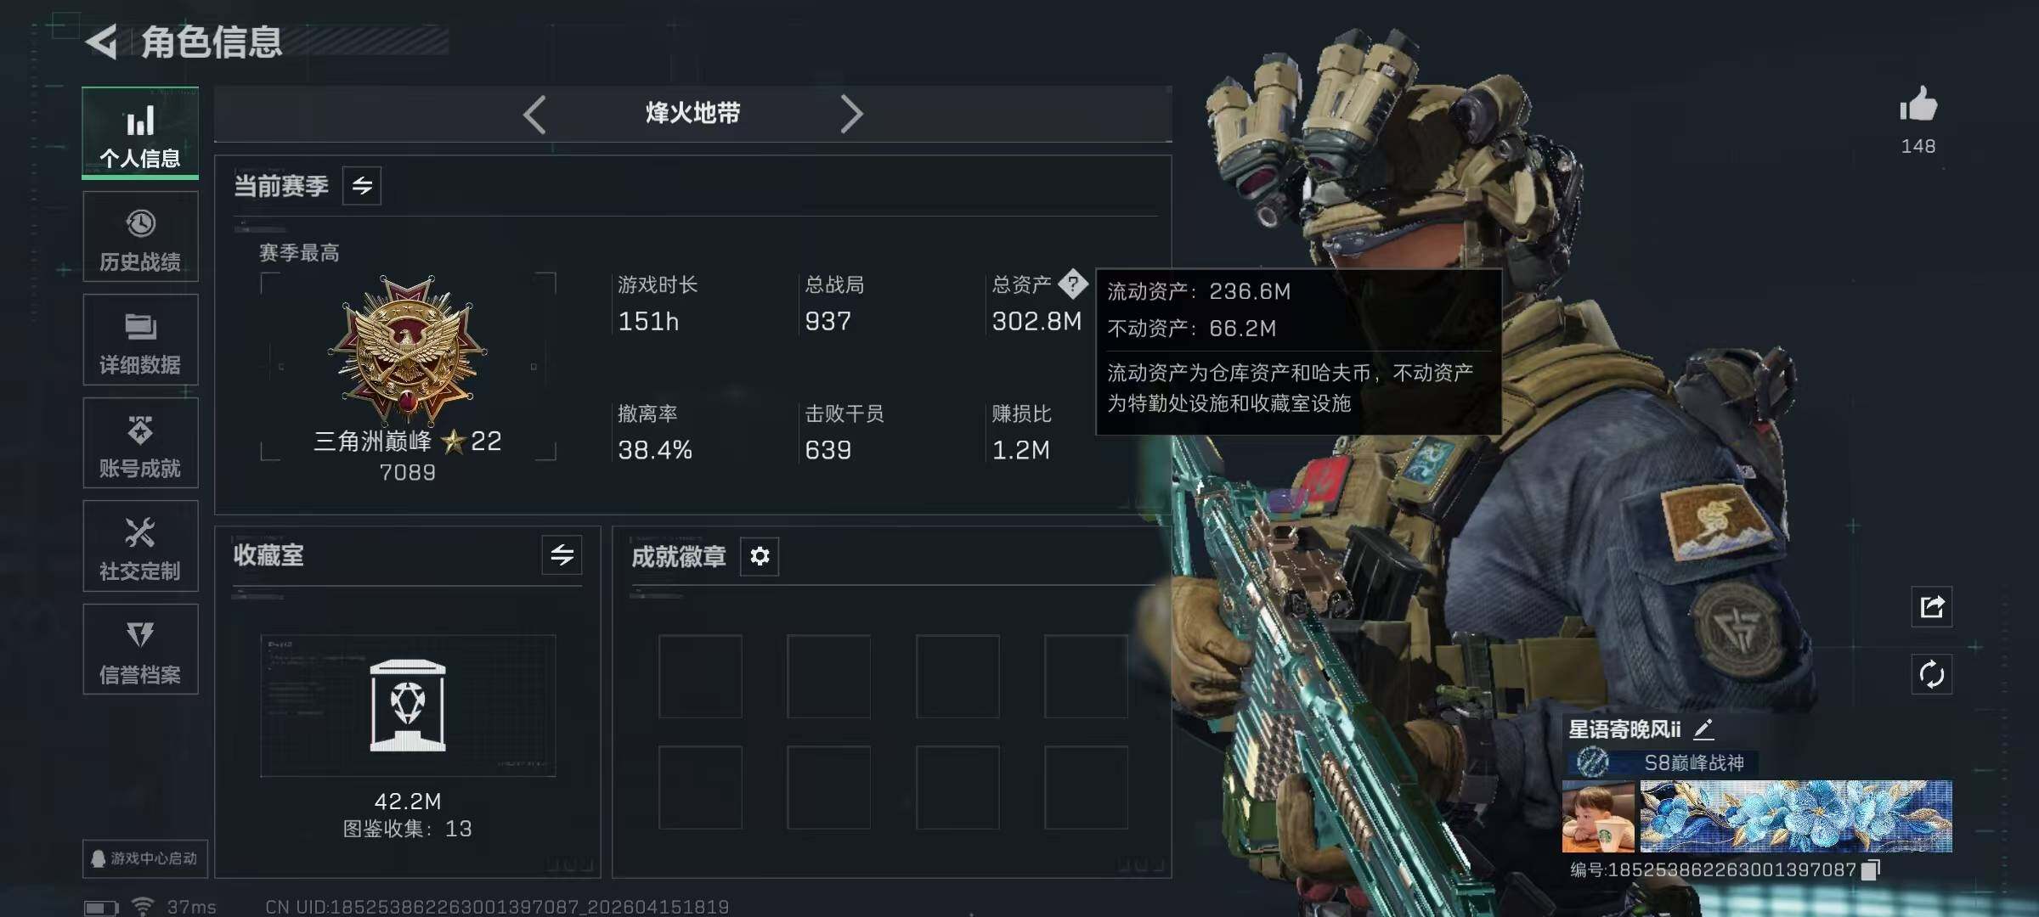The image size is (2039, 917).
Task: Give a thumbs-up like to this profile
Action: [1918, 104]
